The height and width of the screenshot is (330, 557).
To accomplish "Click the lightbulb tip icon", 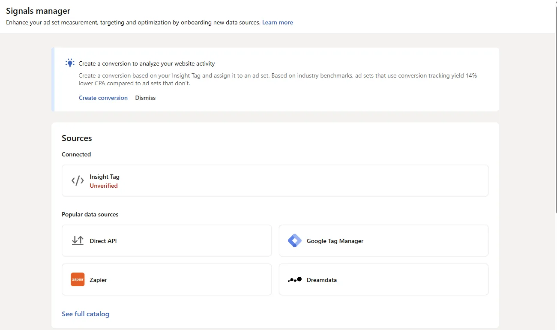I will pos(70,63).
